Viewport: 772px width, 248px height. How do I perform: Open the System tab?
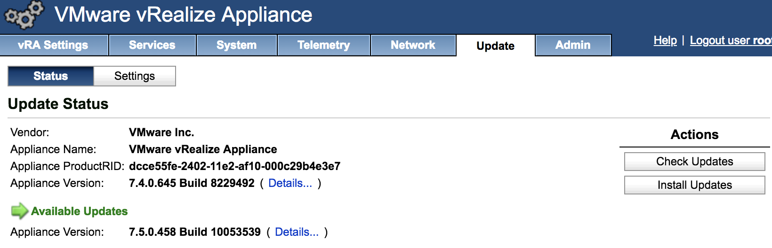click(x=236, y=45)
